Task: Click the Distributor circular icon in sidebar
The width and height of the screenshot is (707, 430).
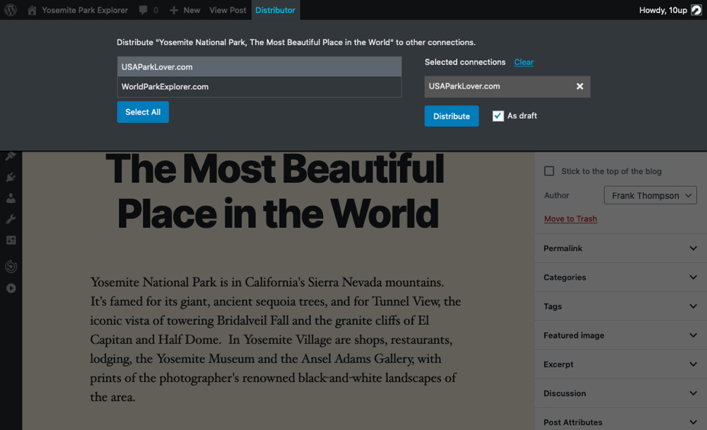Action: point(11,266)
